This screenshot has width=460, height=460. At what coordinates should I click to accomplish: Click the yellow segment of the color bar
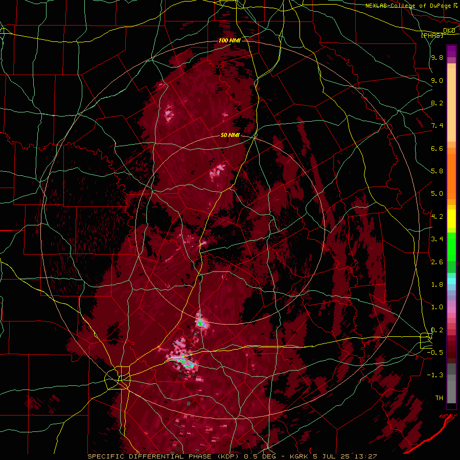[451, 219]
